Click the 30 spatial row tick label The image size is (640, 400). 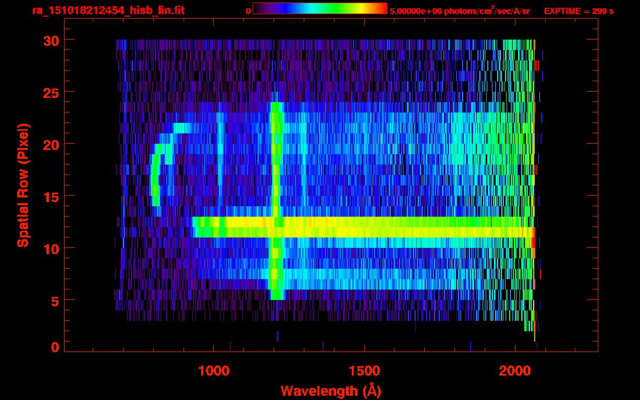pos(51,40)
